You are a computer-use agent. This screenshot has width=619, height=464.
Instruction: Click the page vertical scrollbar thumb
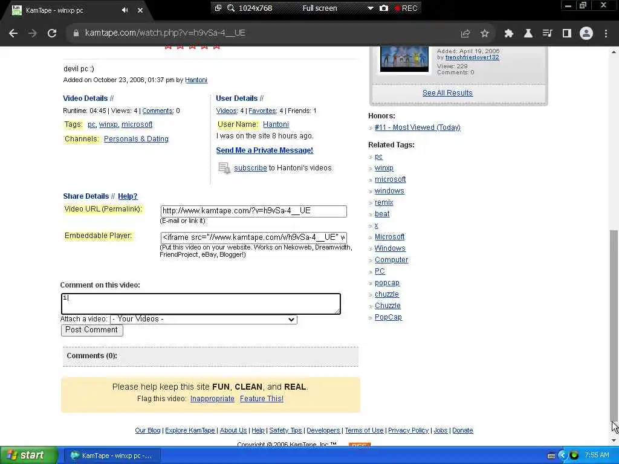tap(614, 326)
